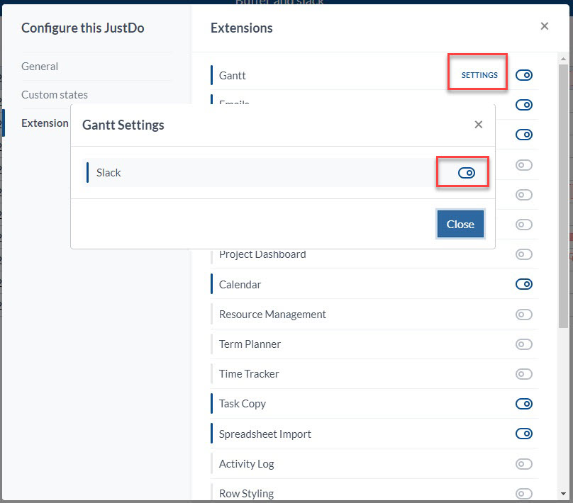Disable the Gantt extension toggle
The image size is (573, 503).
523,75
